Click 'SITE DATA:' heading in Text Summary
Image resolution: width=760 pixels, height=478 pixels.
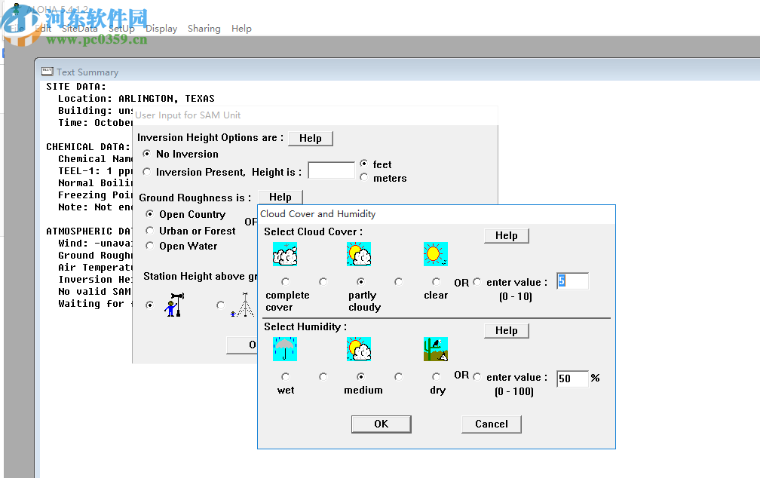pos(76,86)
